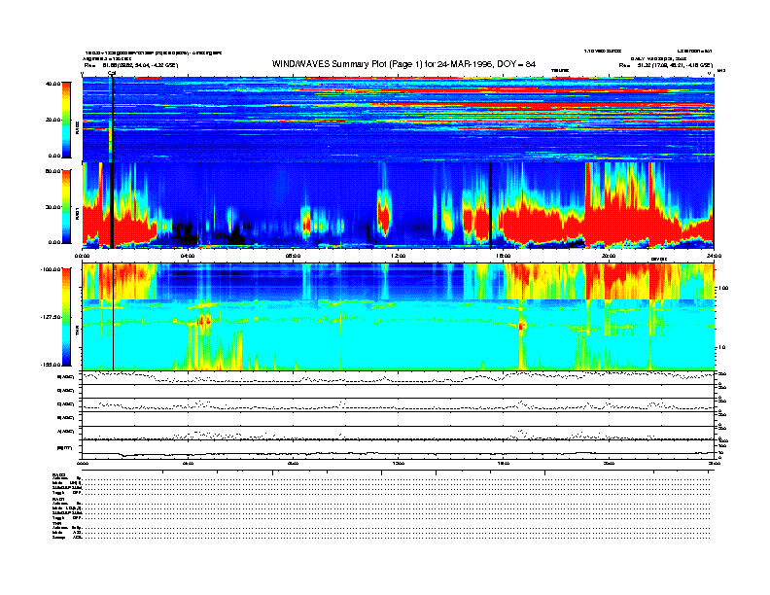This screenshot has width=770, height=595.
Task: Click the RAD1 color scale bar
Action: point(66,206)
